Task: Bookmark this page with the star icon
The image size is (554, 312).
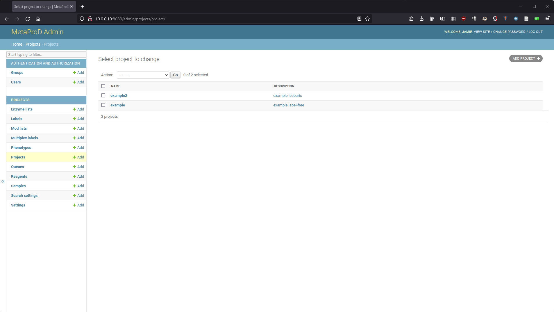Action: [367, 19]
